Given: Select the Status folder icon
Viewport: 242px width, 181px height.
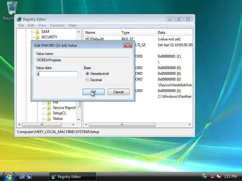Looking at the screenshot, I should tap(49, 119).
